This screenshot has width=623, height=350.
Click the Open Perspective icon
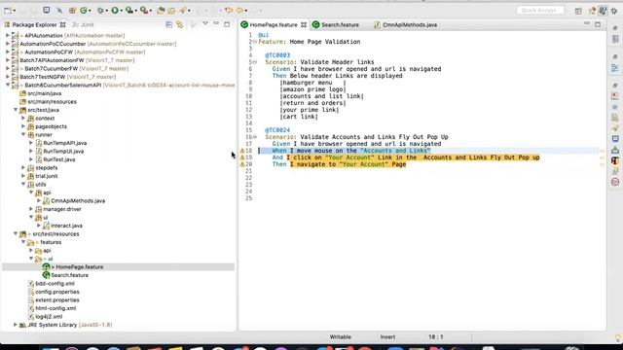click(578, 11)
